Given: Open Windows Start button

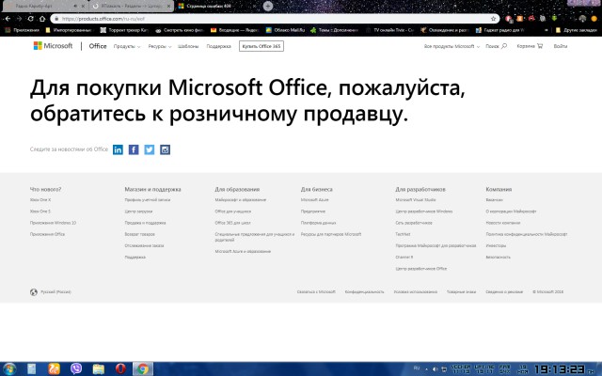Looking at the screenshot, I should 8,369.
